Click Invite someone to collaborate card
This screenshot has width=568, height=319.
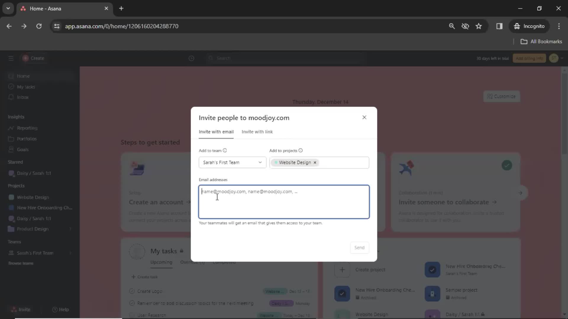point(456,192)
